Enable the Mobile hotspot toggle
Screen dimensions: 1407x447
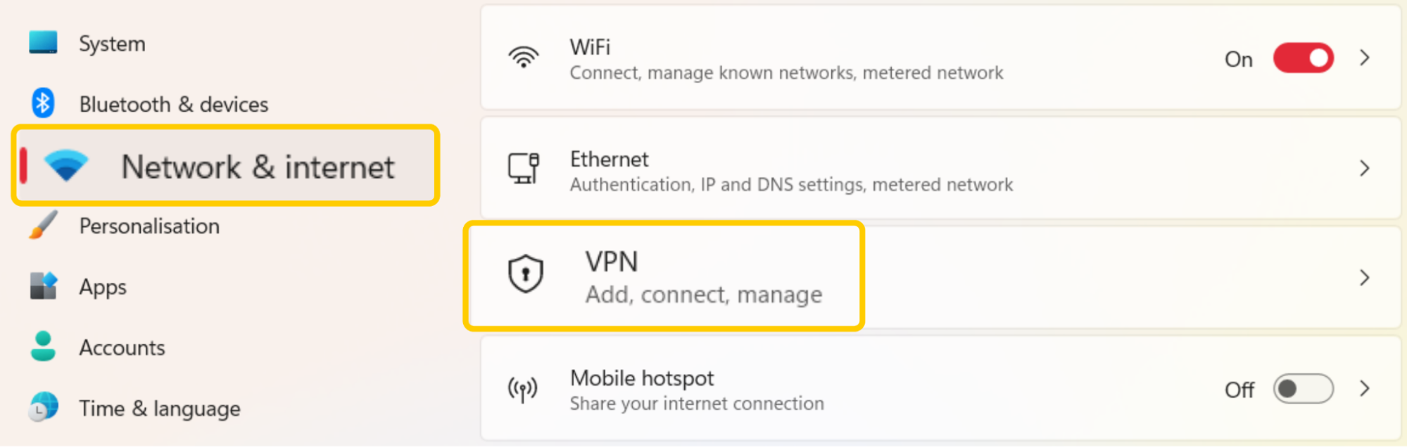click(1302, 389)
